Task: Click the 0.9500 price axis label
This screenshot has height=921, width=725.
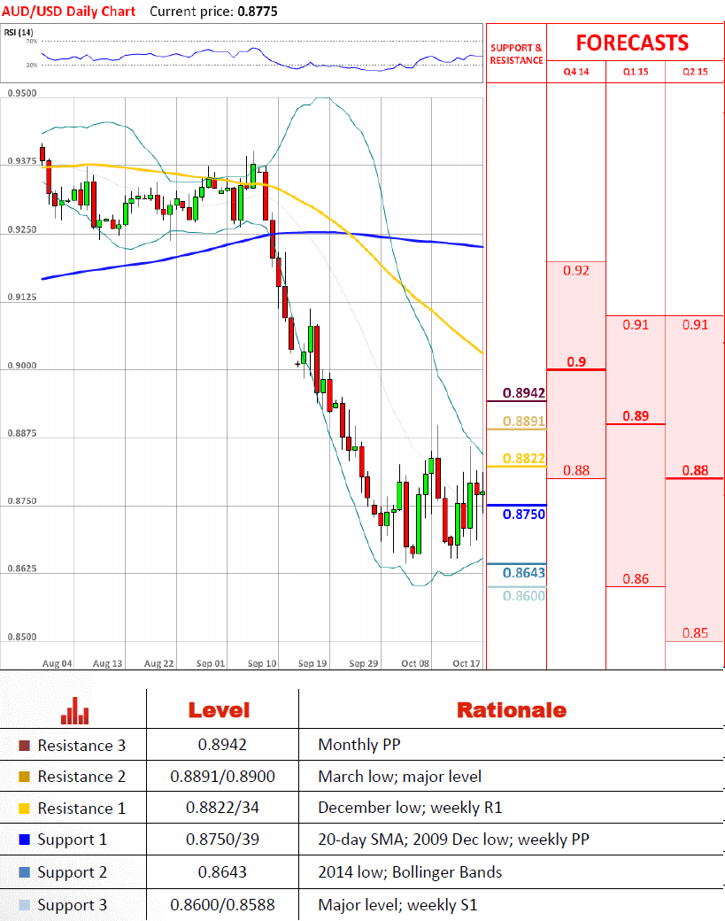Action: (22, 93)
